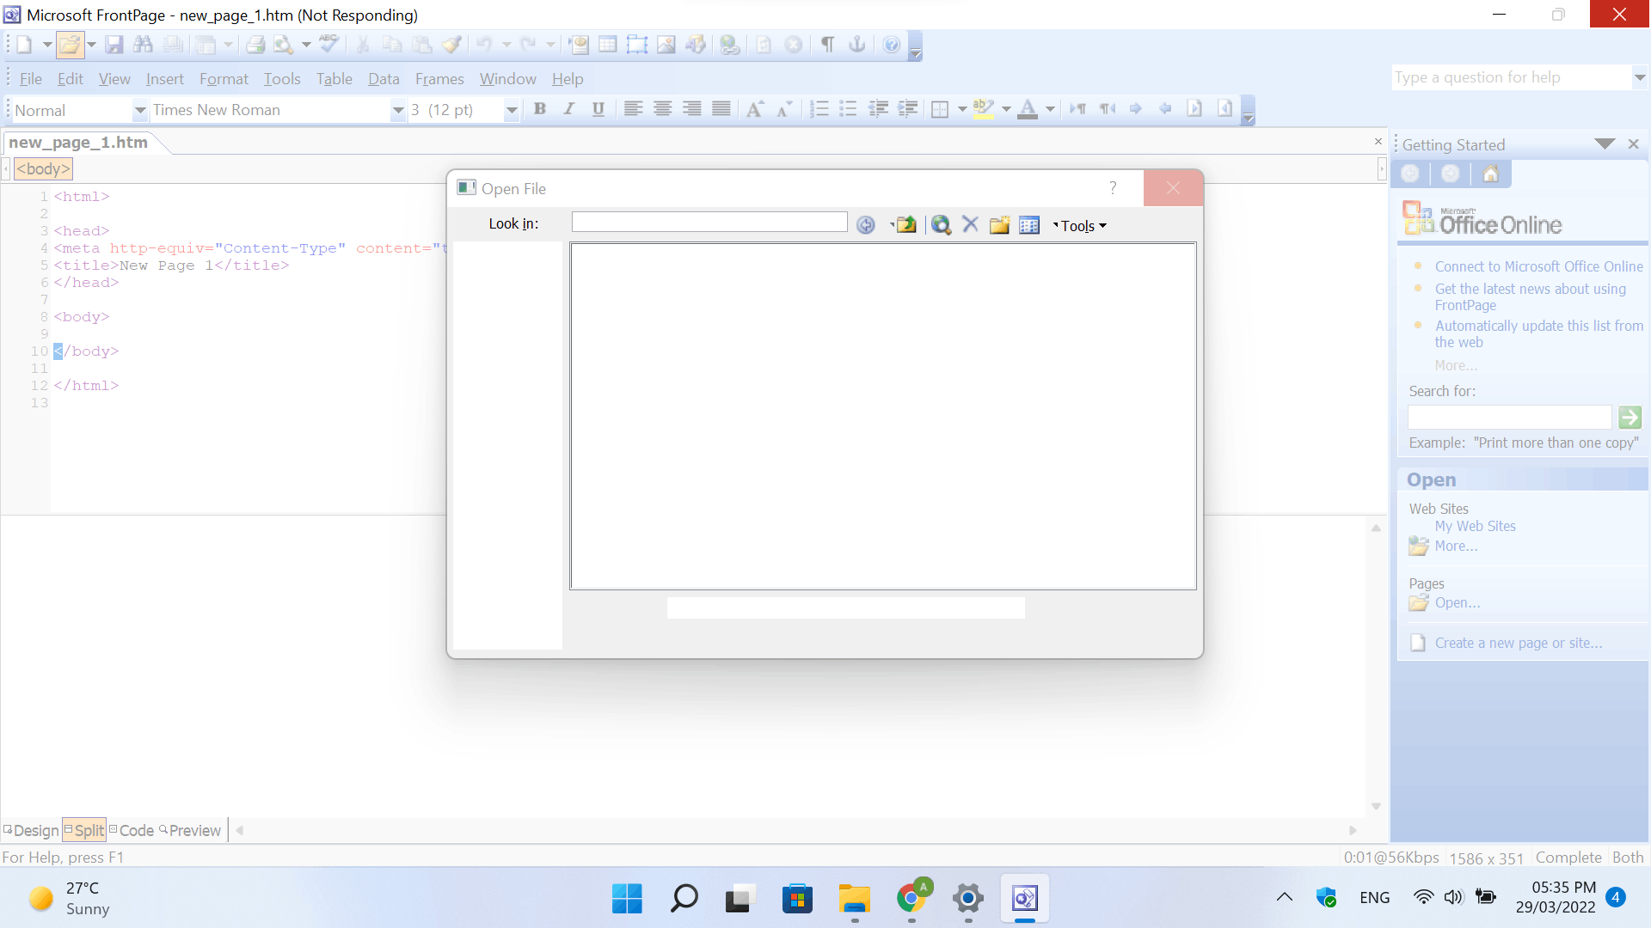Click the Save icon in toolbar
This screenshot has width=1651, height=928.
tap(114, 45)
